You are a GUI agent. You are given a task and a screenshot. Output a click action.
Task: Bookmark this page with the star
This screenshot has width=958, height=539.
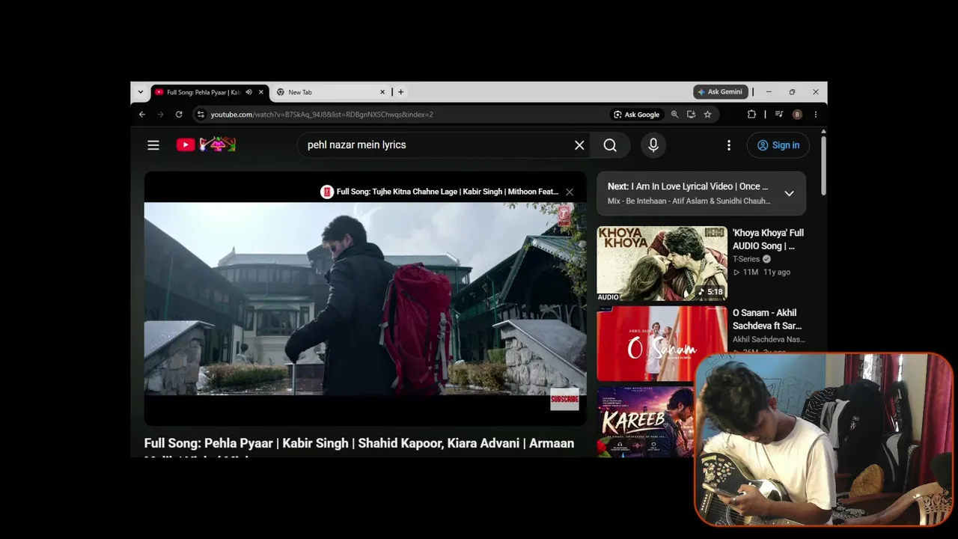(707, 115)
